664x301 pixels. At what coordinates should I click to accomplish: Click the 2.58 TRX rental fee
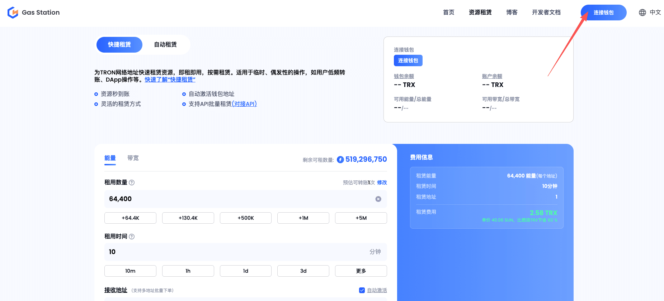point(543,213)
